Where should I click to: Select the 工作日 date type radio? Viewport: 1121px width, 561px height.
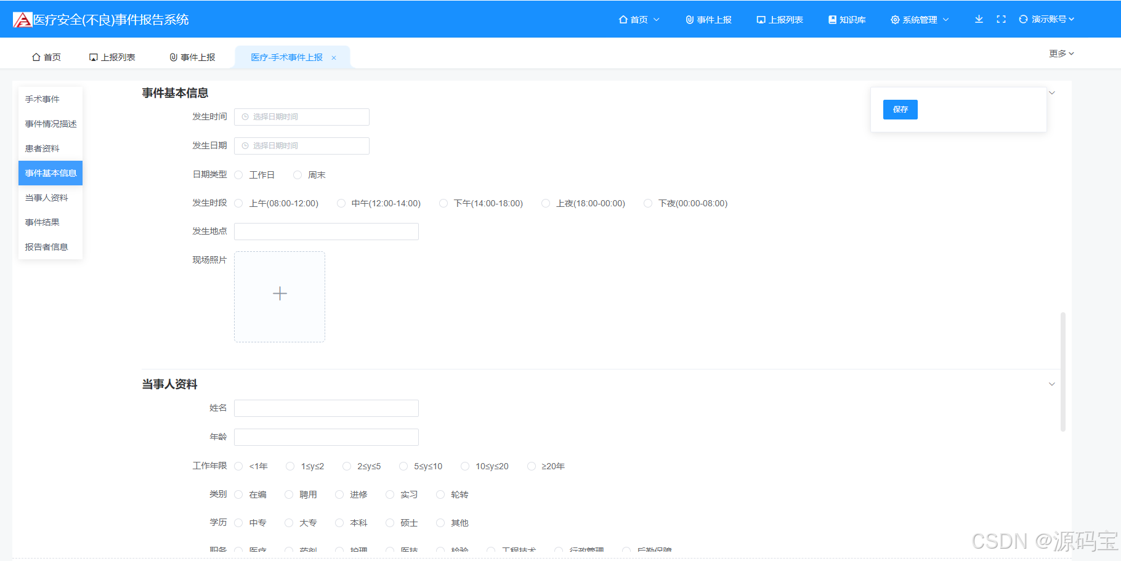click(x=238, y=175)
